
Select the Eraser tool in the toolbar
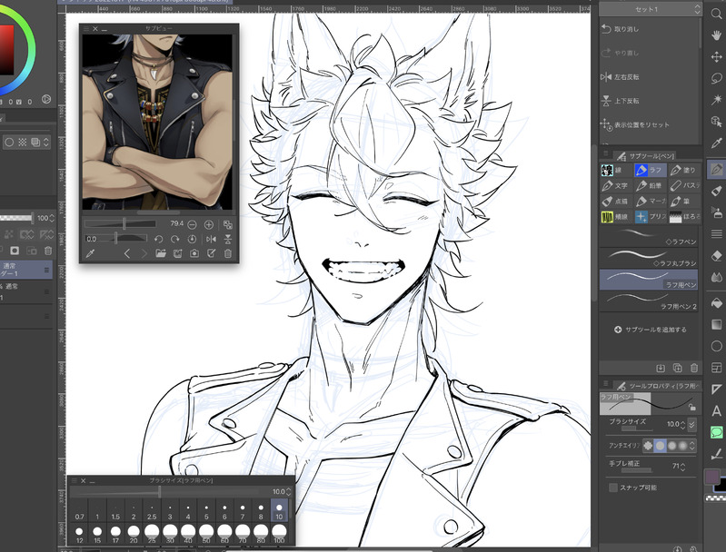[716, 255]
